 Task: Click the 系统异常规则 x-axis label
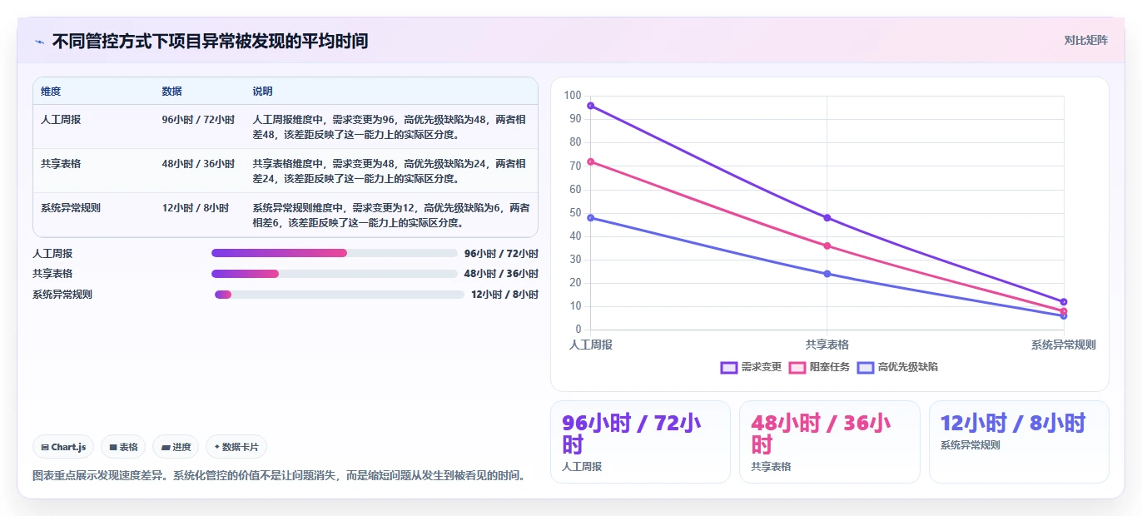pyautogui.click(x=1064, y=345)
